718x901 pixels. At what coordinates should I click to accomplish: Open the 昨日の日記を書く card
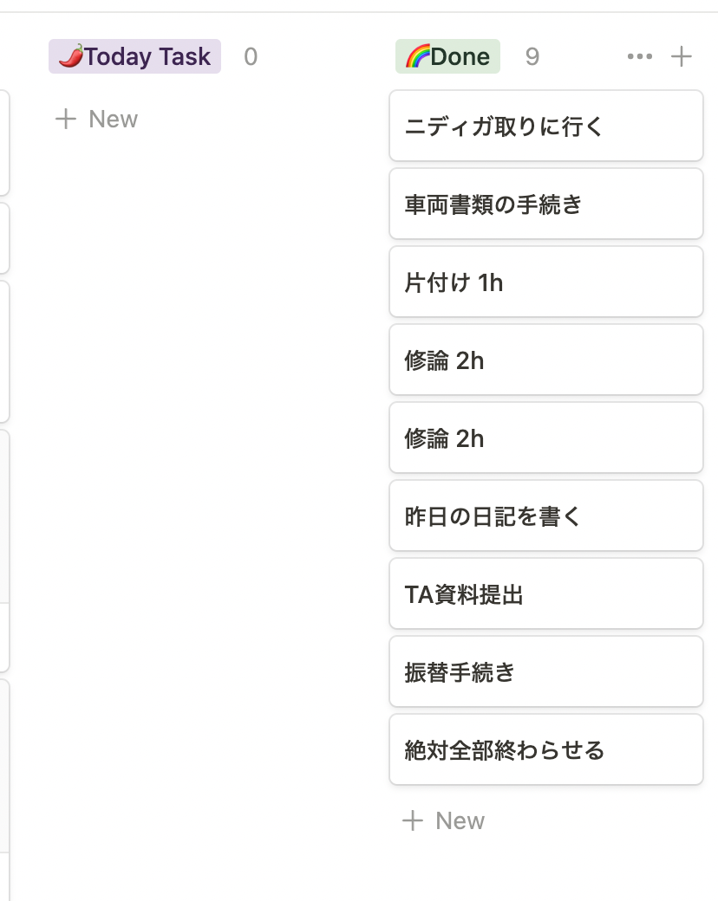pos(545,516)
